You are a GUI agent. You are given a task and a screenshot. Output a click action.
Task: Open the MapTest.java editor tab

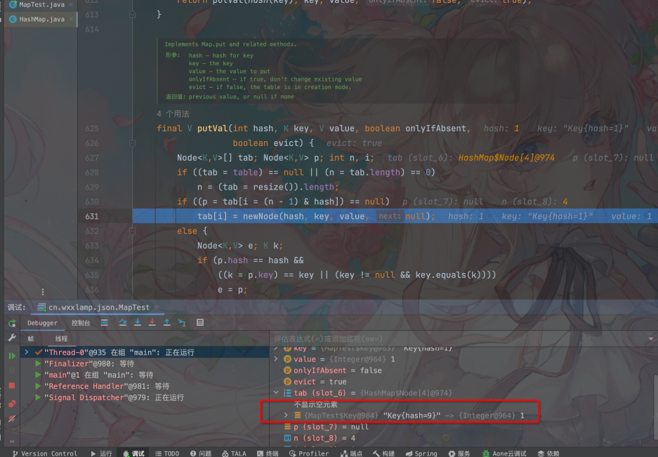point(41,5)
